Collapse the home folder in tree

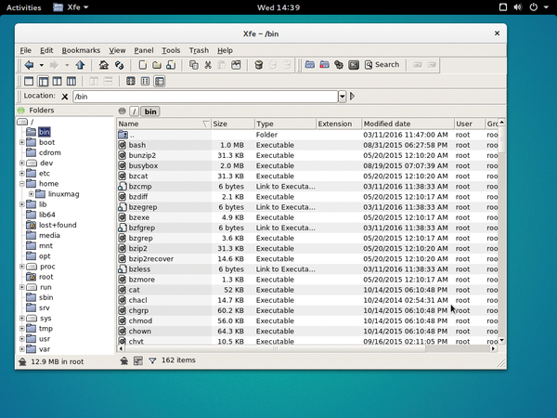point(22,183)
